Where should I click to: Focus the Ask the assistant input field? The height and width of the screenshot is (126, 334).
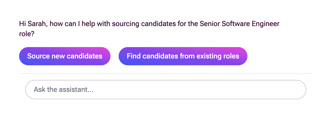pos(166,90)
